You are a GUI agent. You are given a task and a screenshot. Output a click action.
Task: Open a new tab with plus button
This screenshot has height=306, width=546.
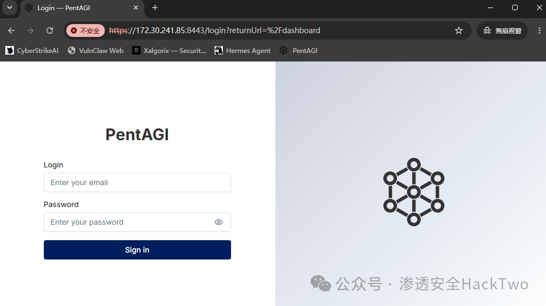coord(155,7)
